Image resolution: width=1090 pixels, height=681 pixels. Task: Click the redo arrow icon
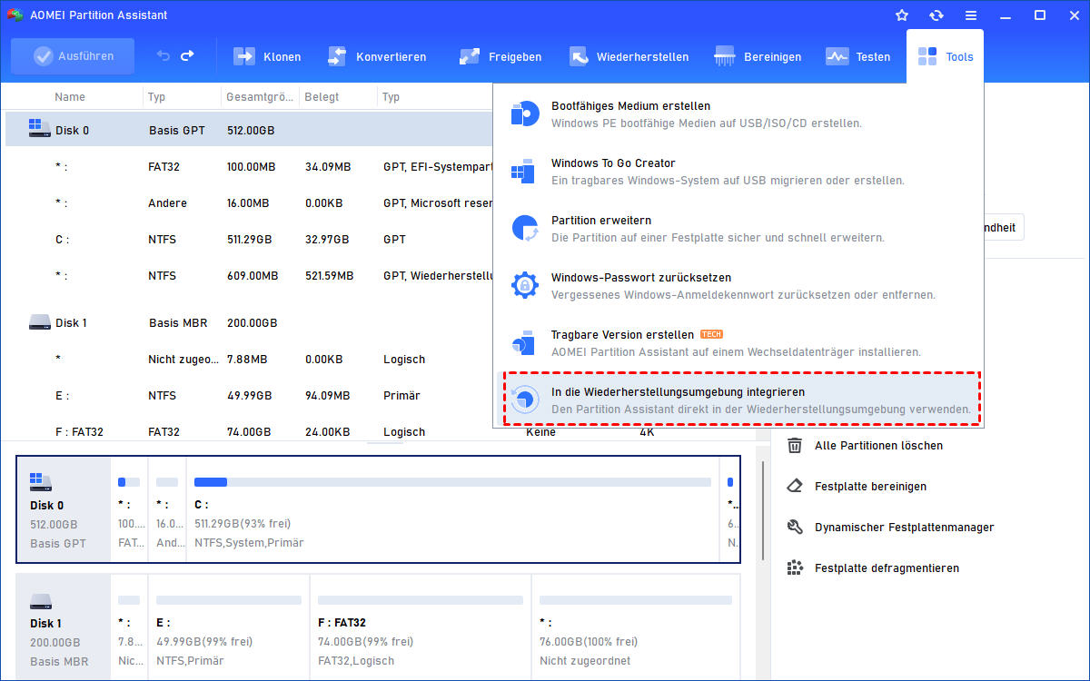pyautogui.click(x=187, y=56)
